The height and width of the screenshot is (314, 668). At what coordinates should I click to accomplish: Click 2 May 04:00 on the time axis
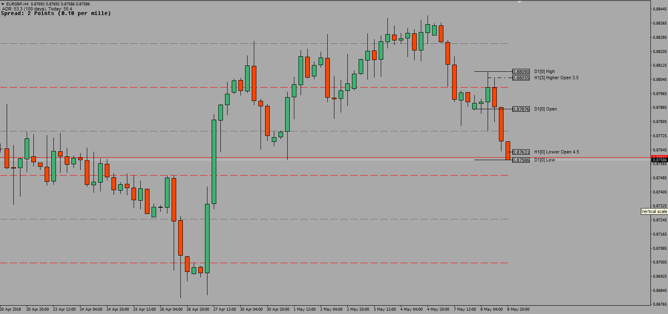pos(331,309)
